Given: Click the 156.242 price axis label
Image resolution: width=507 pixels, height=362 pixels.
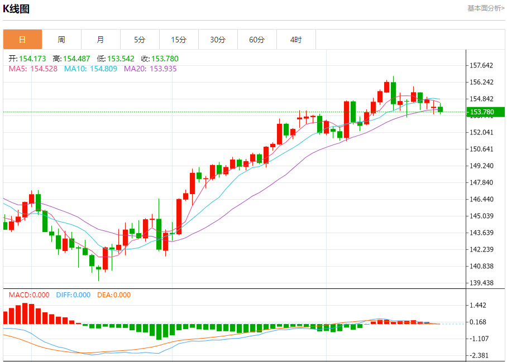Looking at the screenshot, I should click(481, 82).
